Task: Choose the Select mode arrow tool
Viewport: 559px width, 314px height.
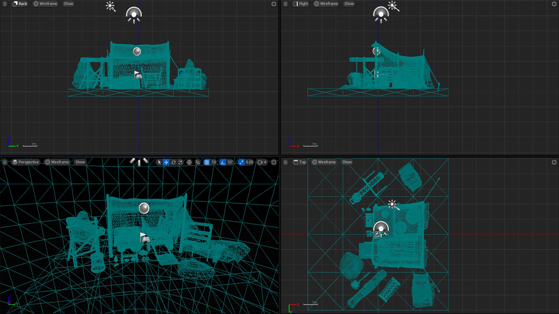Action: coord(159,162)
